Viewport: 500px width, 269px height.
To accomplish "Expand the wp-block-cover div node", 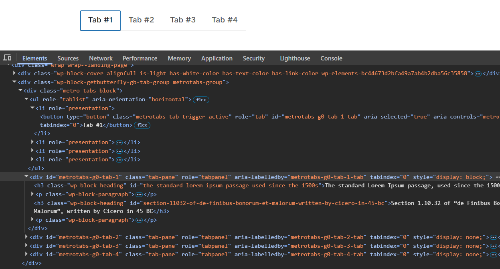I will [14, 73].
